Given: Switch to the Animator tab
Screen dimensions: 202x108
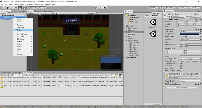Looking at the screenshot, I should 17,73.
